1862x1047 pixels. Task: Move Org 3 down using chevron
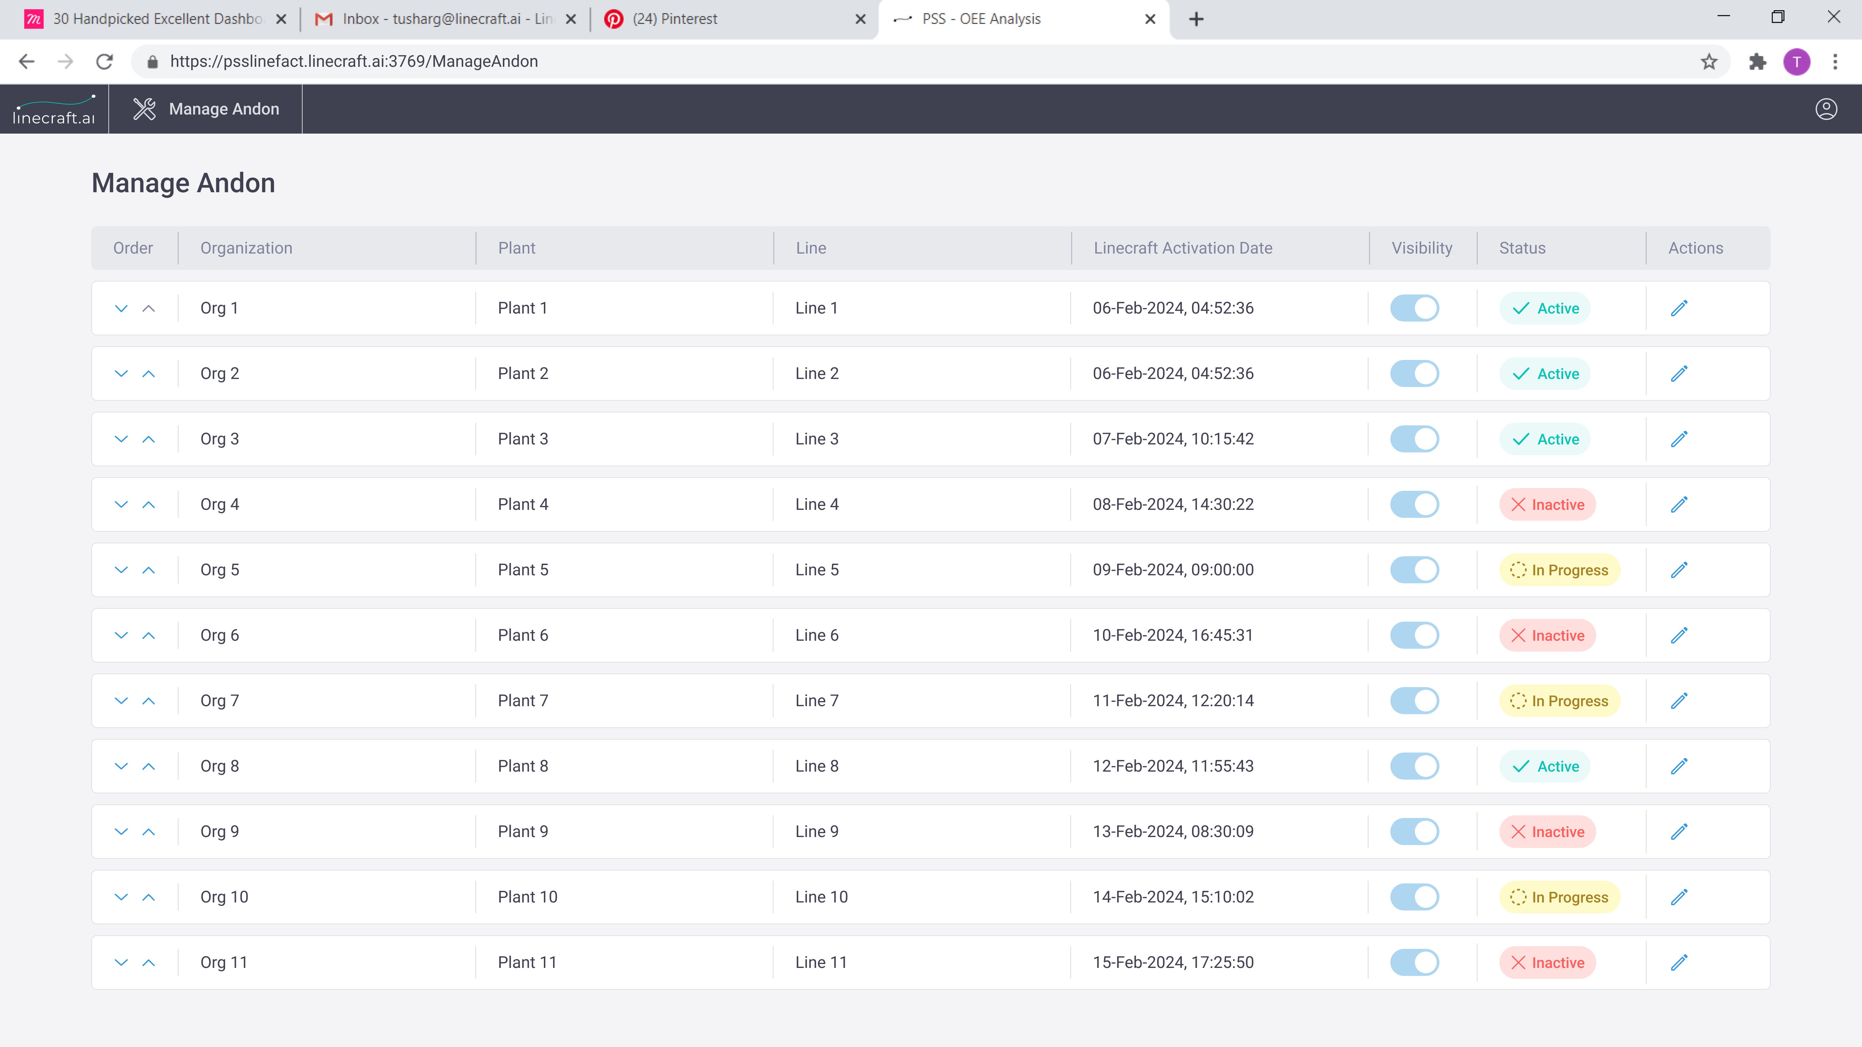[121, 439]
